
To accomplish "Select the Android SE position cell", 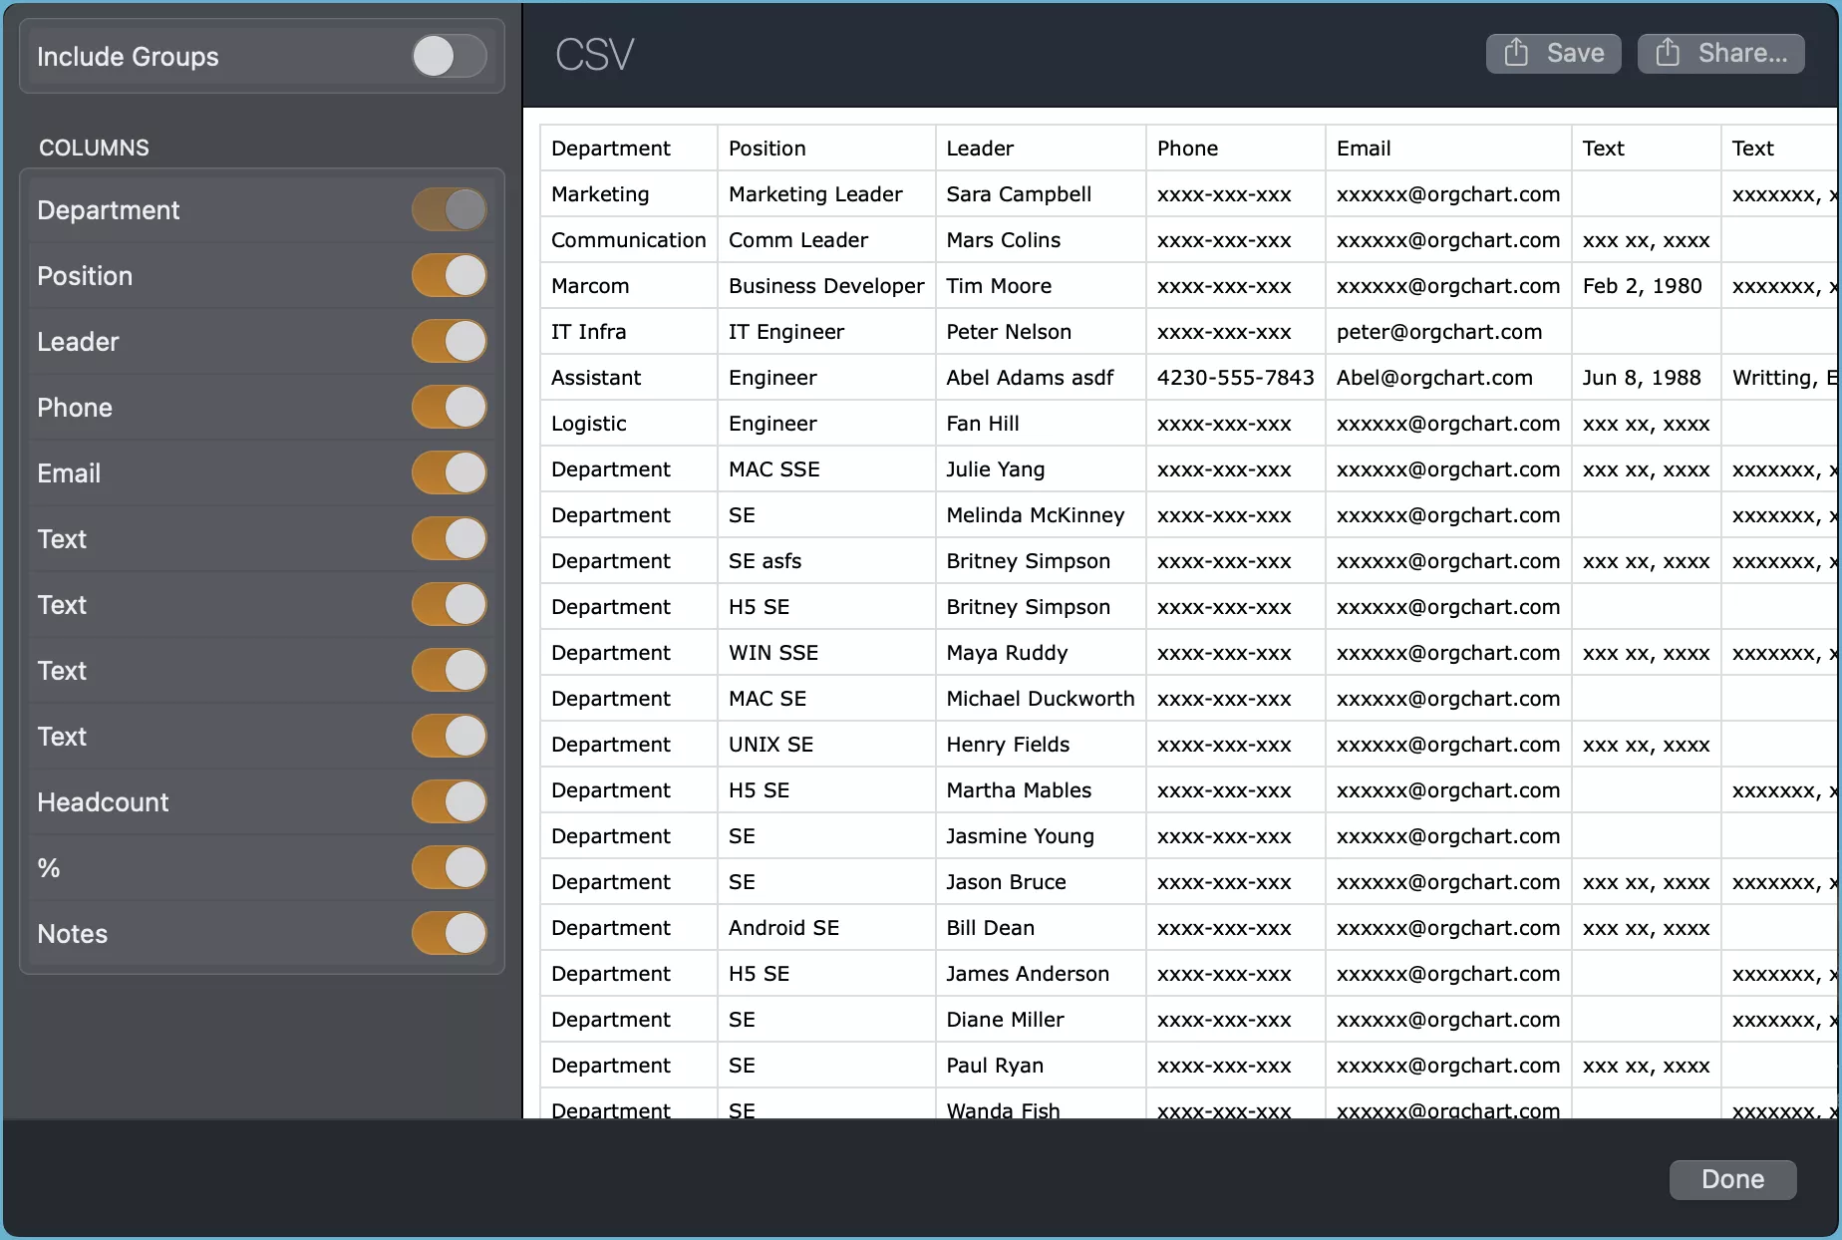I will (x=826, y=928).
